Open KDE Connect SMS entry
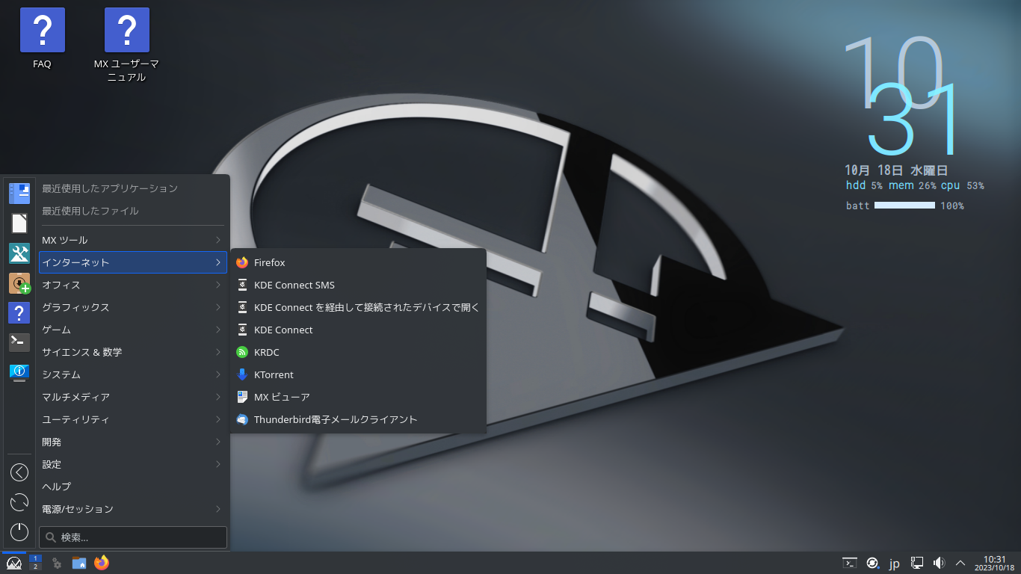Viewport: 1021px width, 574px height. click(358, 285)
